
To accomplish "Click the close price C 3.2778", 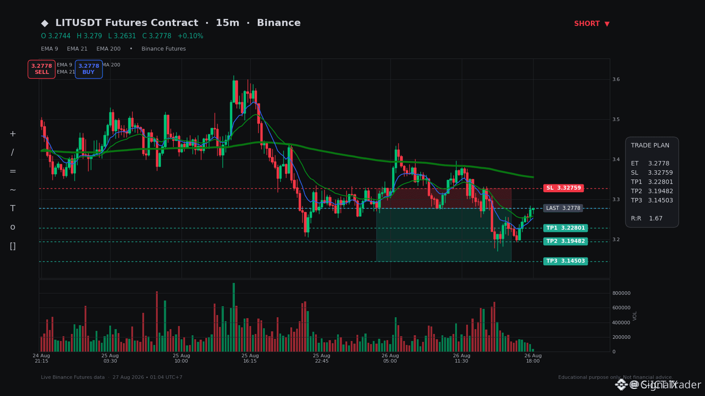I will 157,36.
